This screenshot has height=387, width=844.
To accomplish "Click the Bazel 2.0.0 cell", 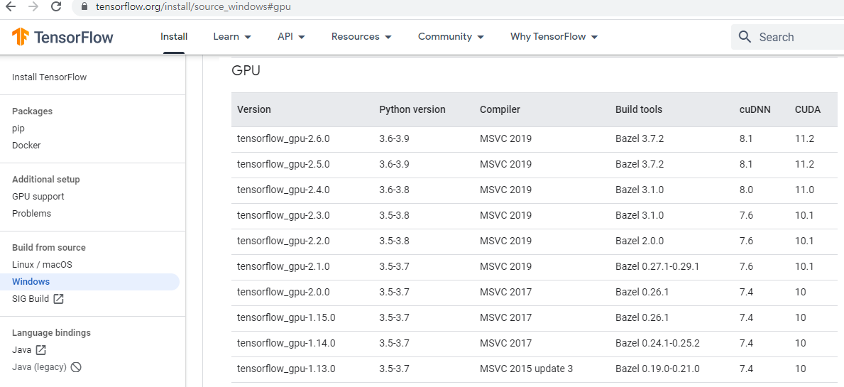I will [640, 241].
